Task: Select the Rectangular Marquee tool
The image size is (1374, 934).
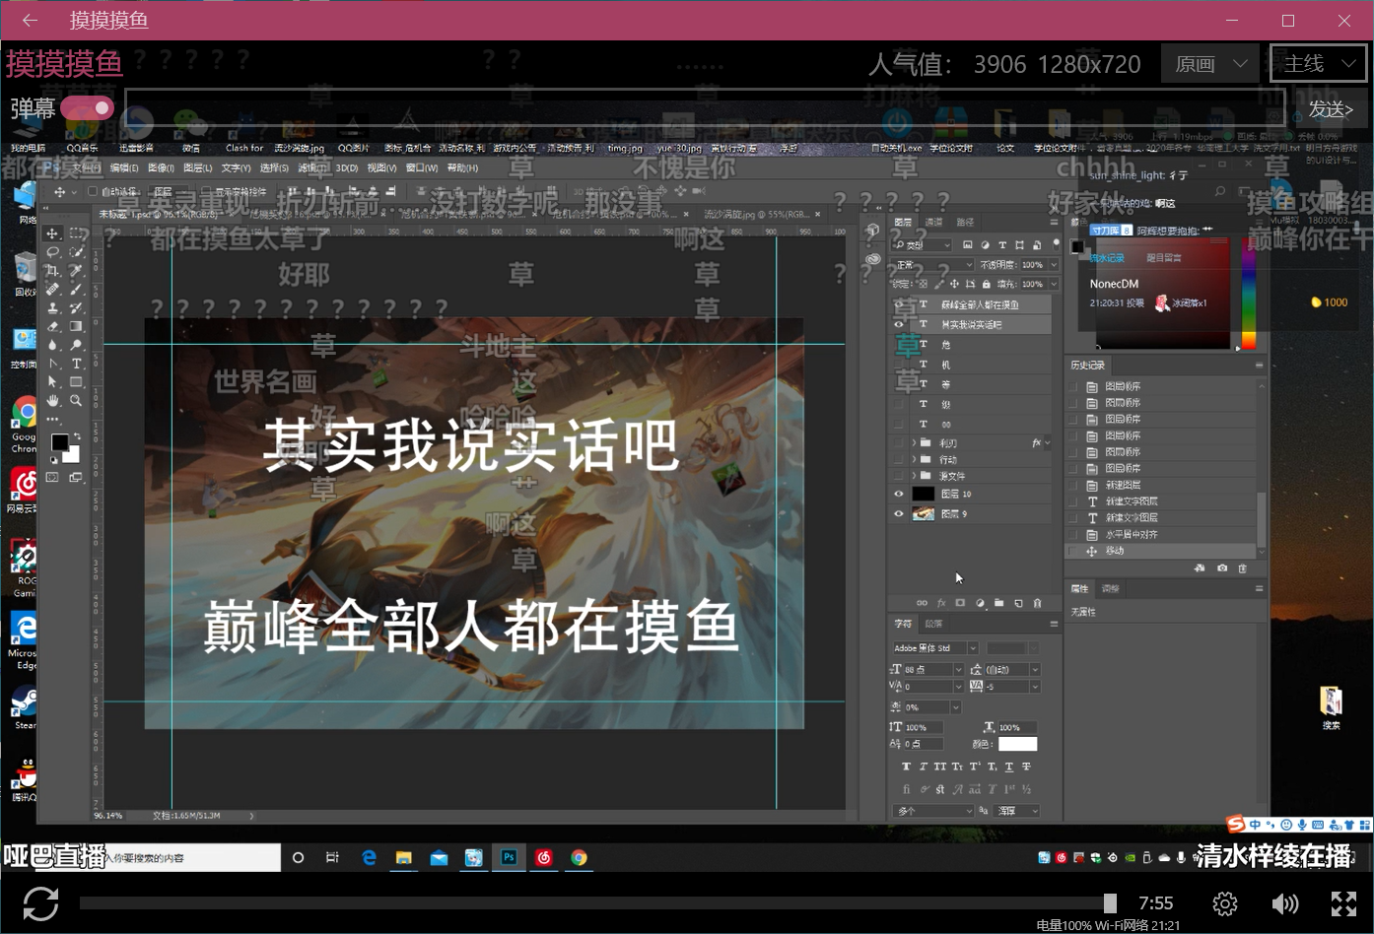Action: click(76, 233)
